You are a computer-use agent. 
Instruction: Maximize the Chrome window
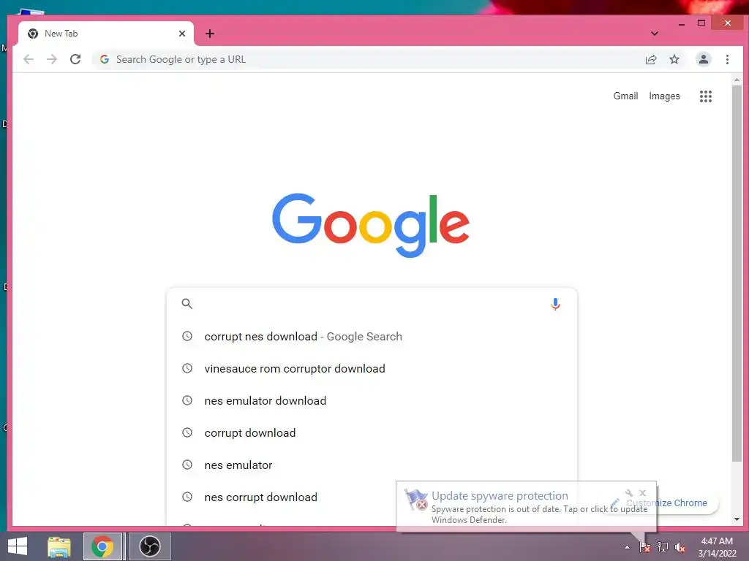(701, 23)
